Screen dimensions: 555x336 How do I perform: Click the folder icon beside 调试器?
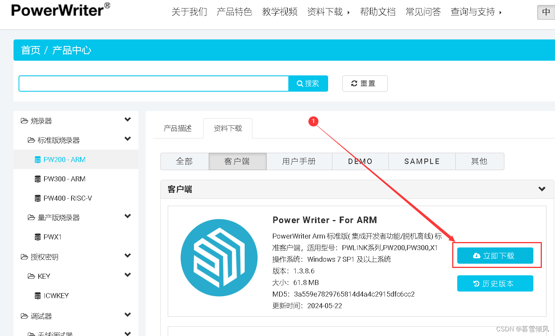[x=24, y=316]
